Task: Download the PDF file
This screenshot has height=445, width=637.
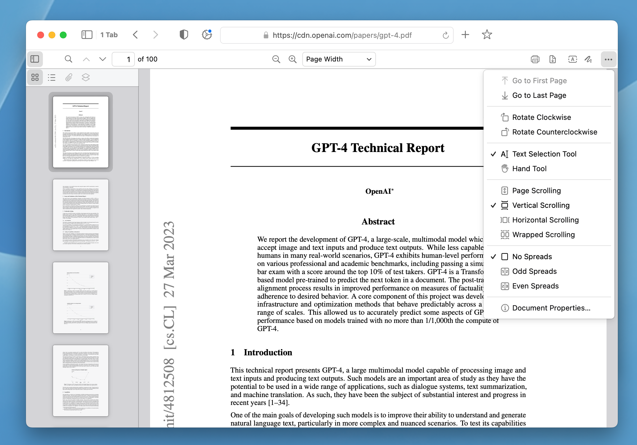Action: (553, 59)
